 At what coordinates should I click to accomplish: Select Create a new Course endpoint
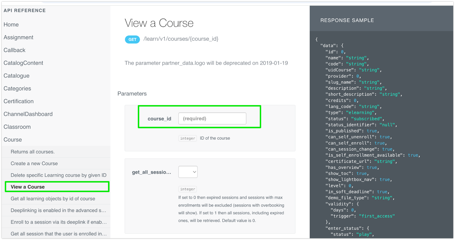coord(34,163)
